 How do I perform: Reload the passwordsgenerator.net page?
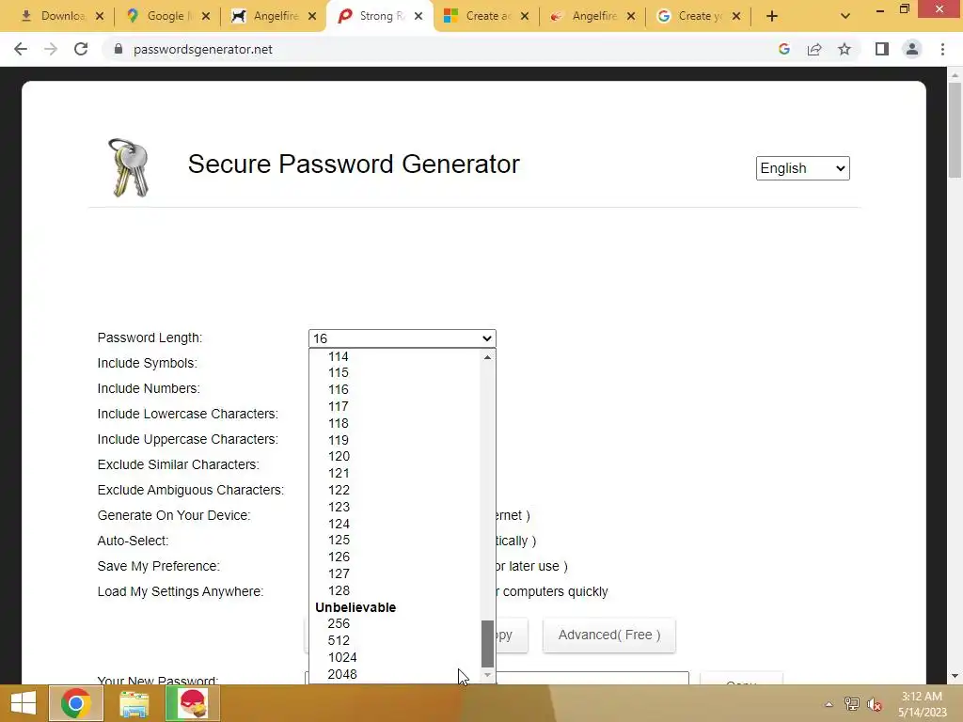[x=81, y=49]
